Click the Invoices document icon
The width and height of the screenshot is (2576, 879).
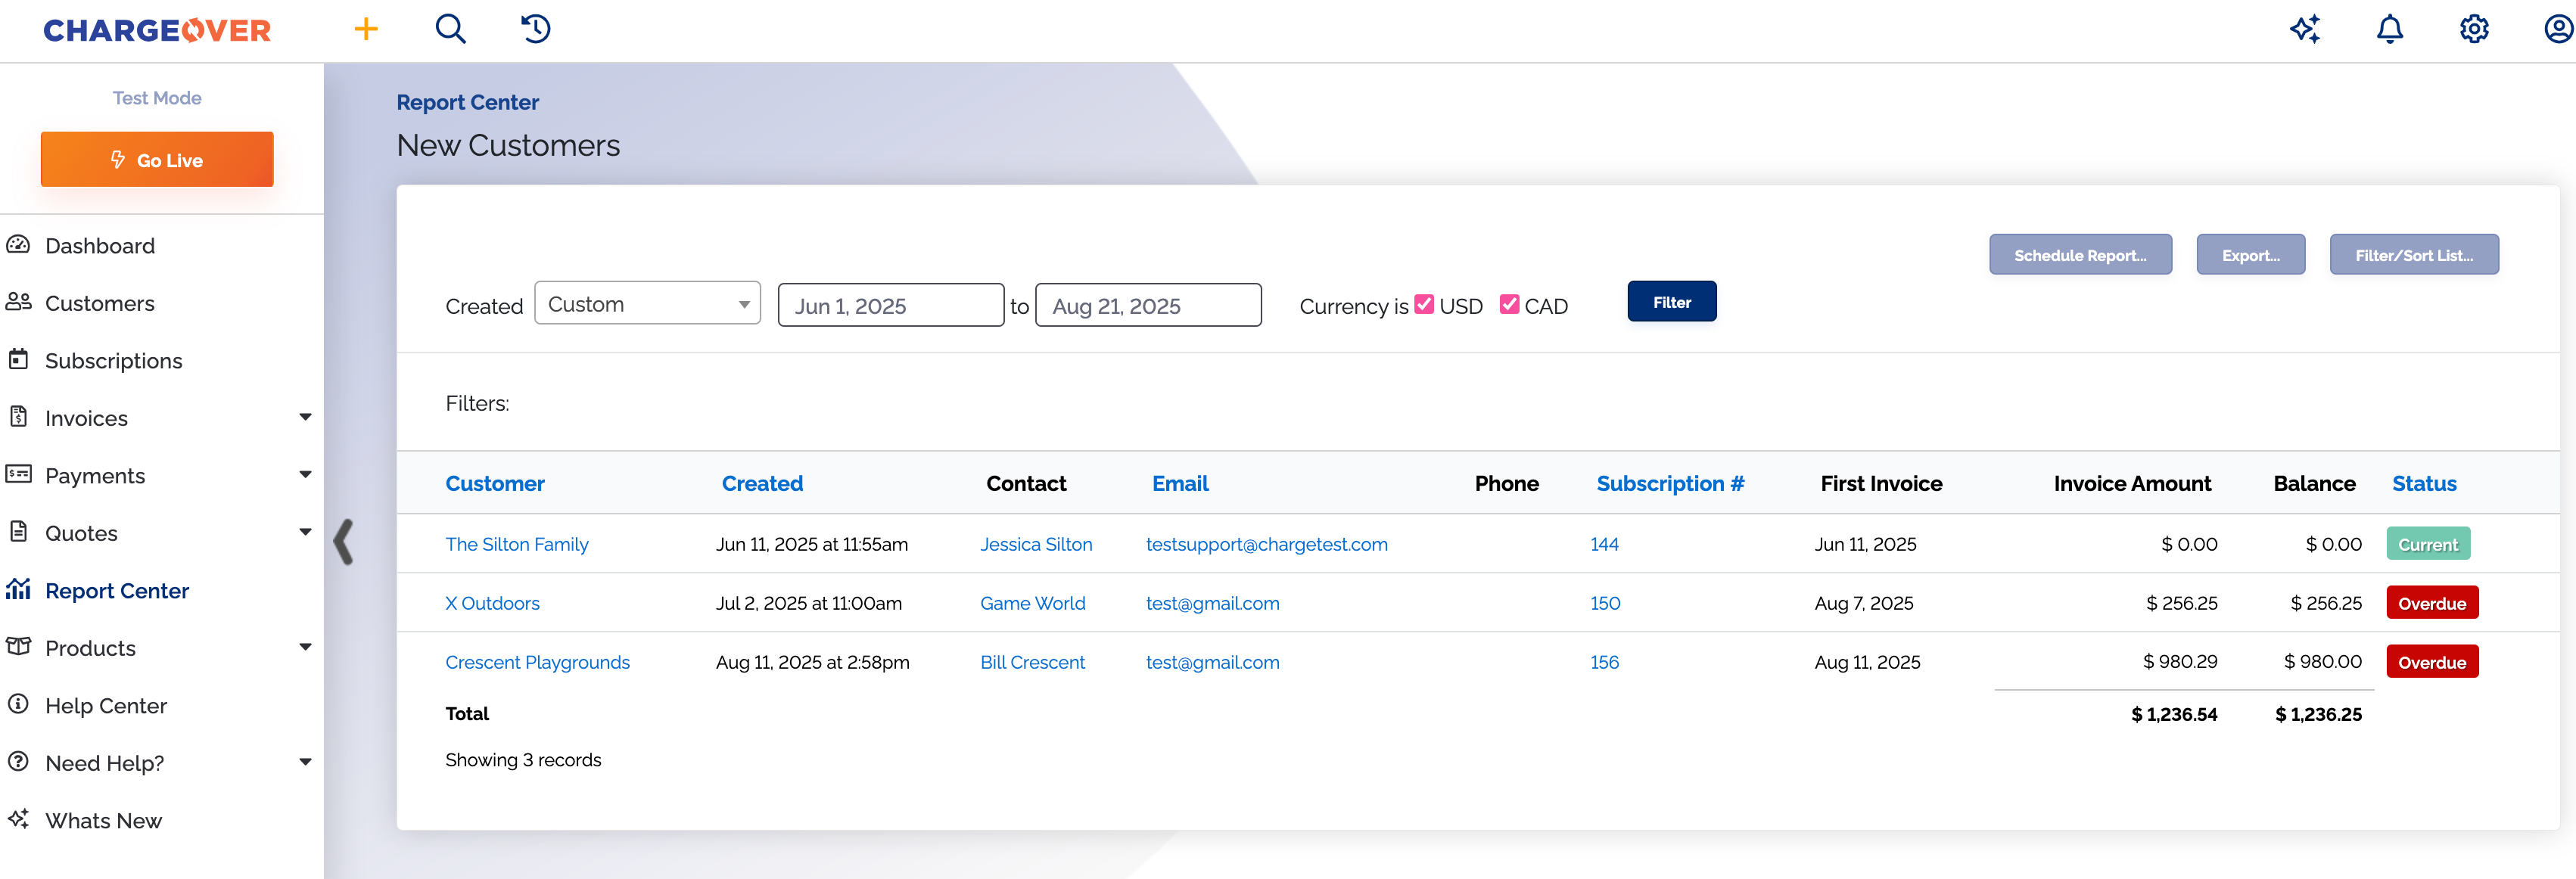tap(18, 417)
